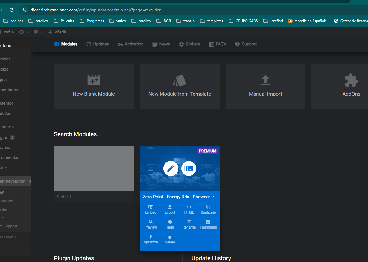Open the updates counter in admin bar
The width and height of the screenshot is (368, 262).
(x=23, y=32)
